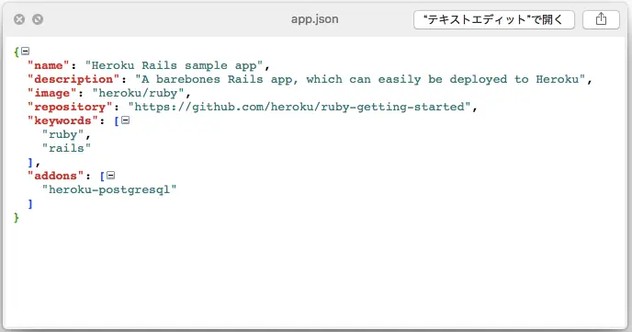Collapse the addons array

(x=111, y=176)
